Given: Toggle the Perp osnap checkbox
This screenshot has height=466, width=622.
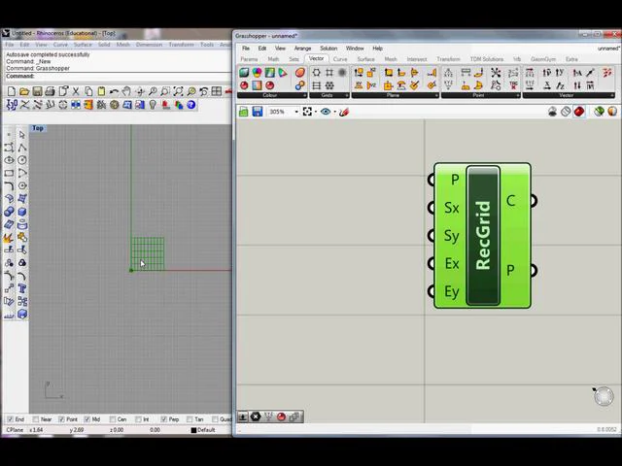Looking at the screenshot, I should click(x=164, y=419).
